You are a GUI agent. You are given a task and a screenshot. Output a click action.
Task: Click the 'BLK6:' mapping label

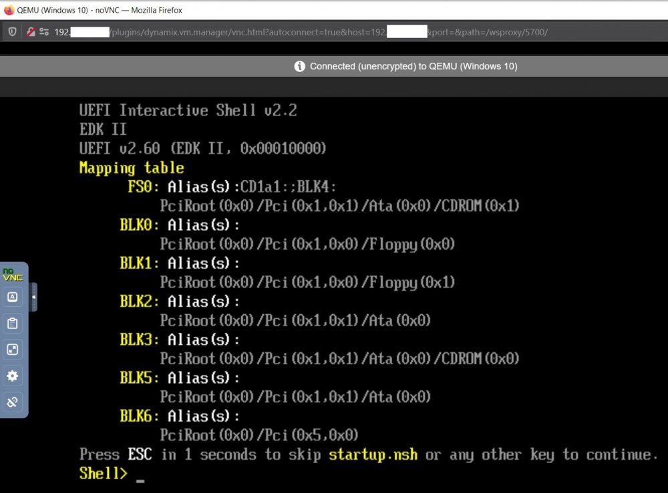(x=140, y=416)
